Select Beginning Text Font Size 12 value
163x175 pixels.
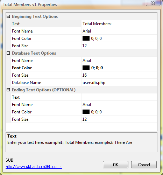[x=119, y=46]
